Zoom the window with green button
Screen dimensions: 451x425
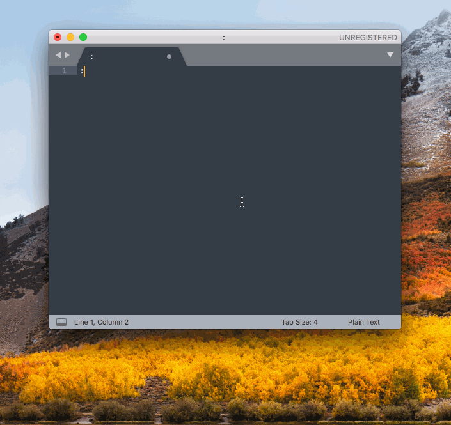point(83,37)
